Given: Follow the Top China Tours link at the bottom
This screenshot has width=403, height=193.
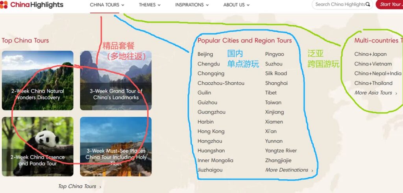Looking at the screenshot, I should [x=77, y=186].
